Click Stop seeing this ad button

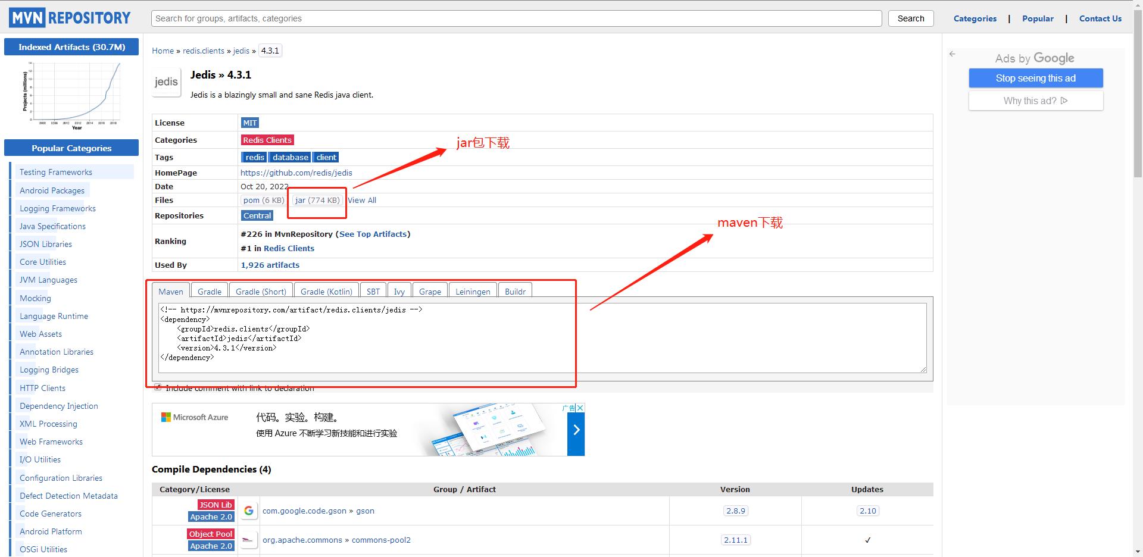point(1036,78)
